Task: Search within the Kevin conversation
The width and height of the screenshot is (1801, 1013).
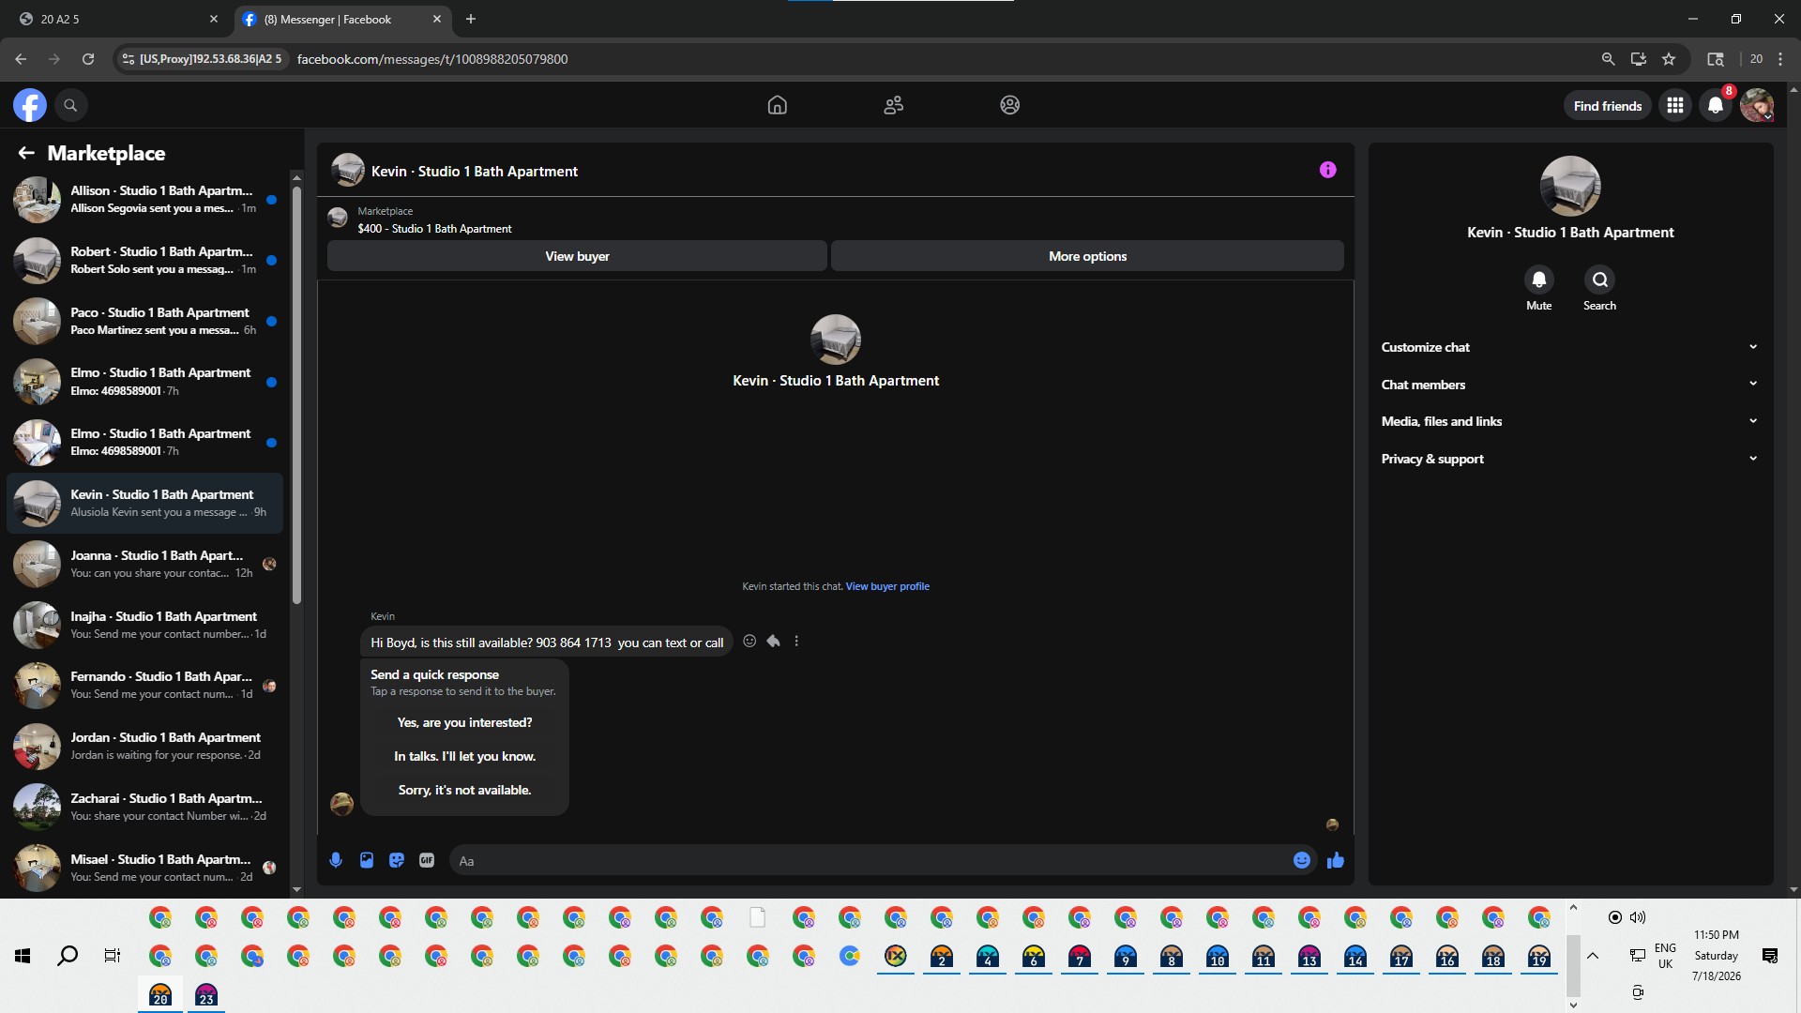Action: click(x=1600, y=280)
